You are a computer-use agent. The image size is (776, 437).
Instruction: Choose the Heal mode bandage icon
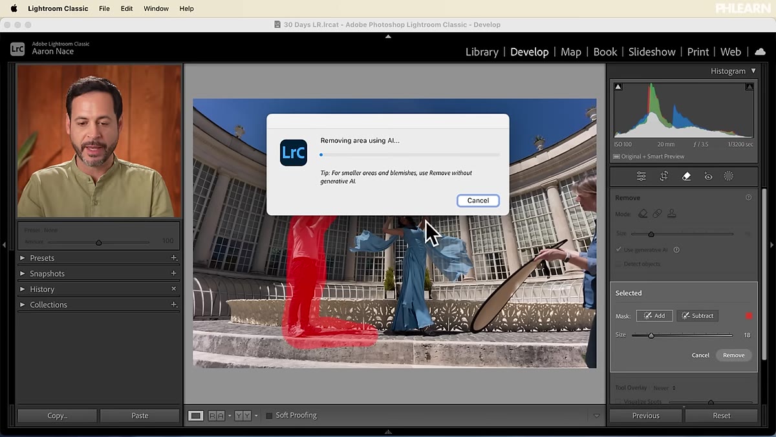[x=657, y=213]
